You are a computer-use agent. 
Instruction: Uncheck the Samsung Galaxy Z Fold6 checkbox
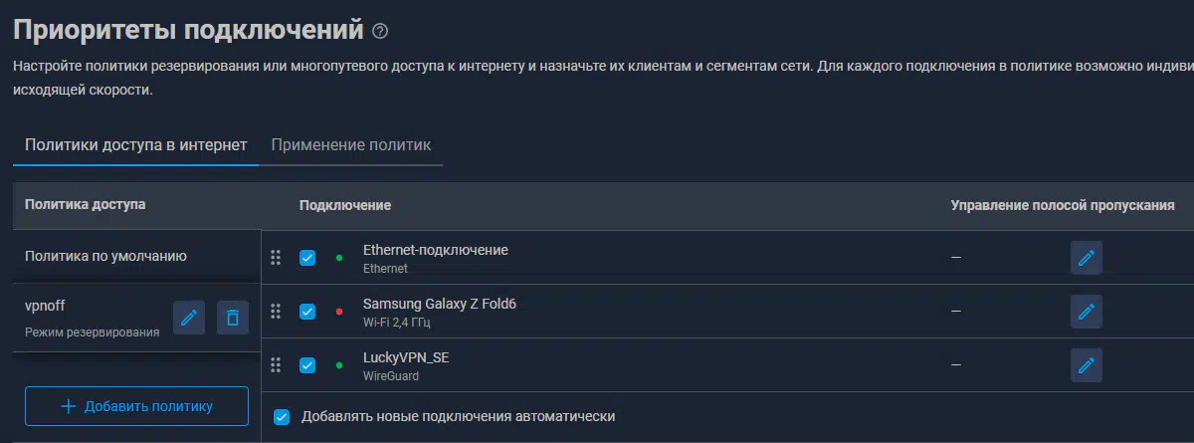(307, 312)
